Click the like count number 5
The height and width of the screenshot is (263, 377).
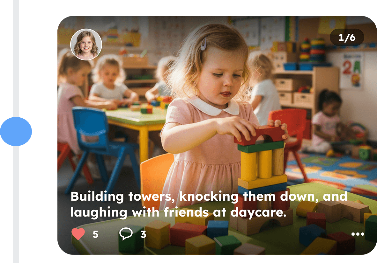95,234
